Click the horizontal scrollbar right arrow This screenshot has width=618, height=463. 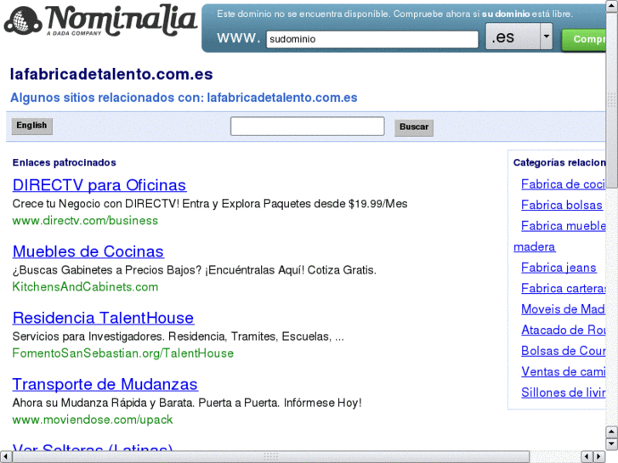(599, 457)
